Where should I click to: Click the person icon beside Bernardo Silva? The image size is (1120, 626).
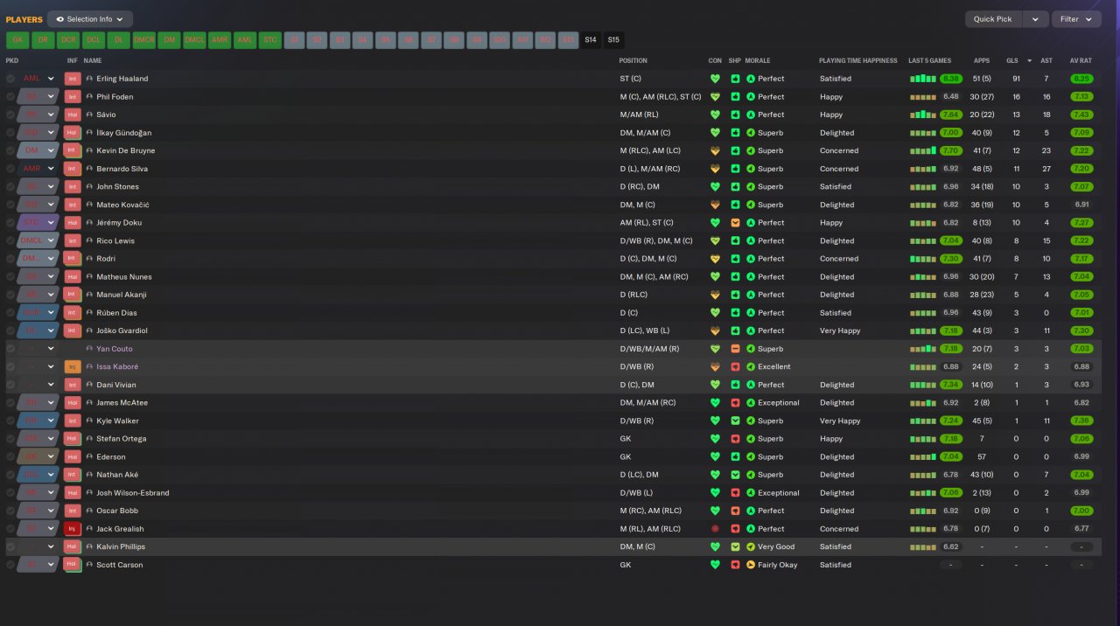click(89, 169)
